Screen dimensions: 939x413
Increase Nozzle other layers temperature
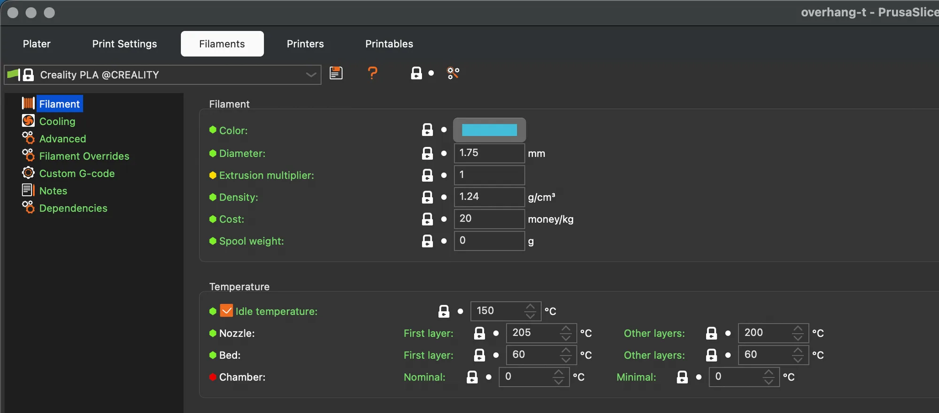(x=798, y=329)
